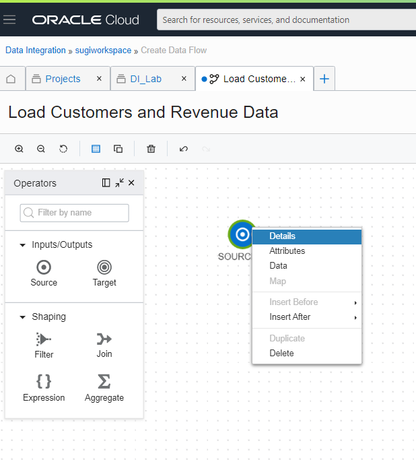The width and height of the screenshot is (416, 466).
Task: Close the Operators panel
Action: click(131, 182)
